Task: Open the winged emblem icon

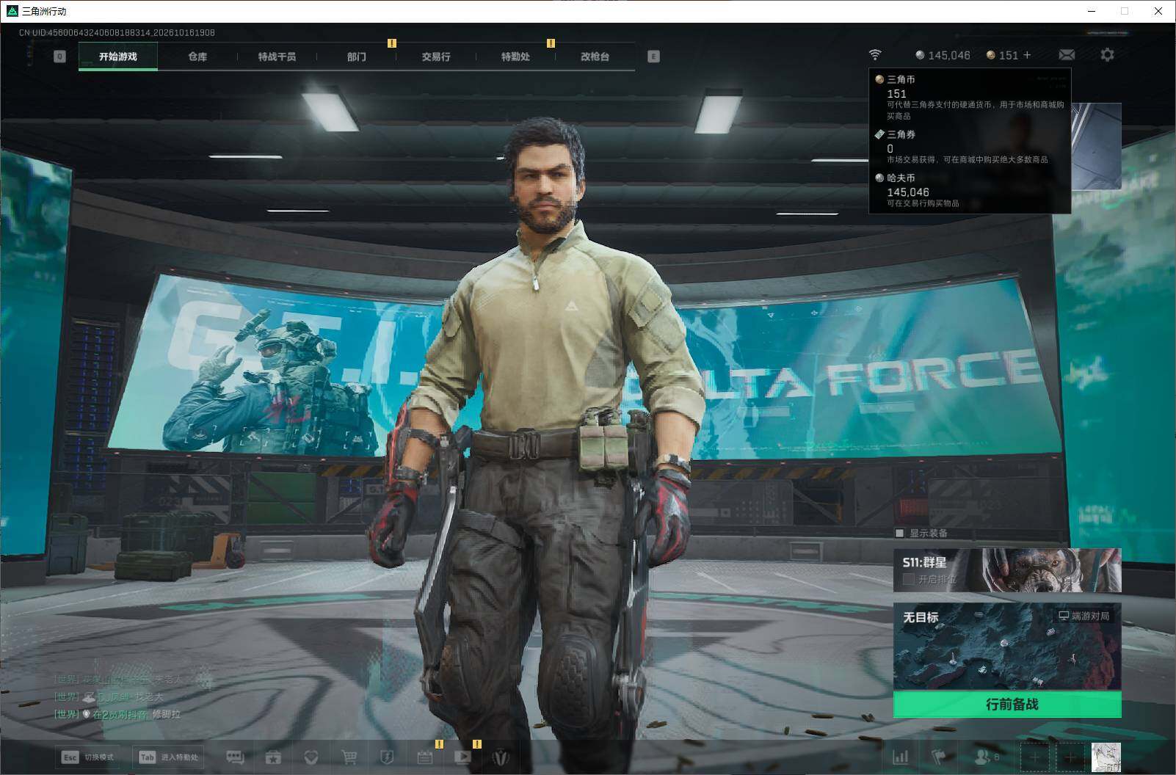Action: coord(501,757)
